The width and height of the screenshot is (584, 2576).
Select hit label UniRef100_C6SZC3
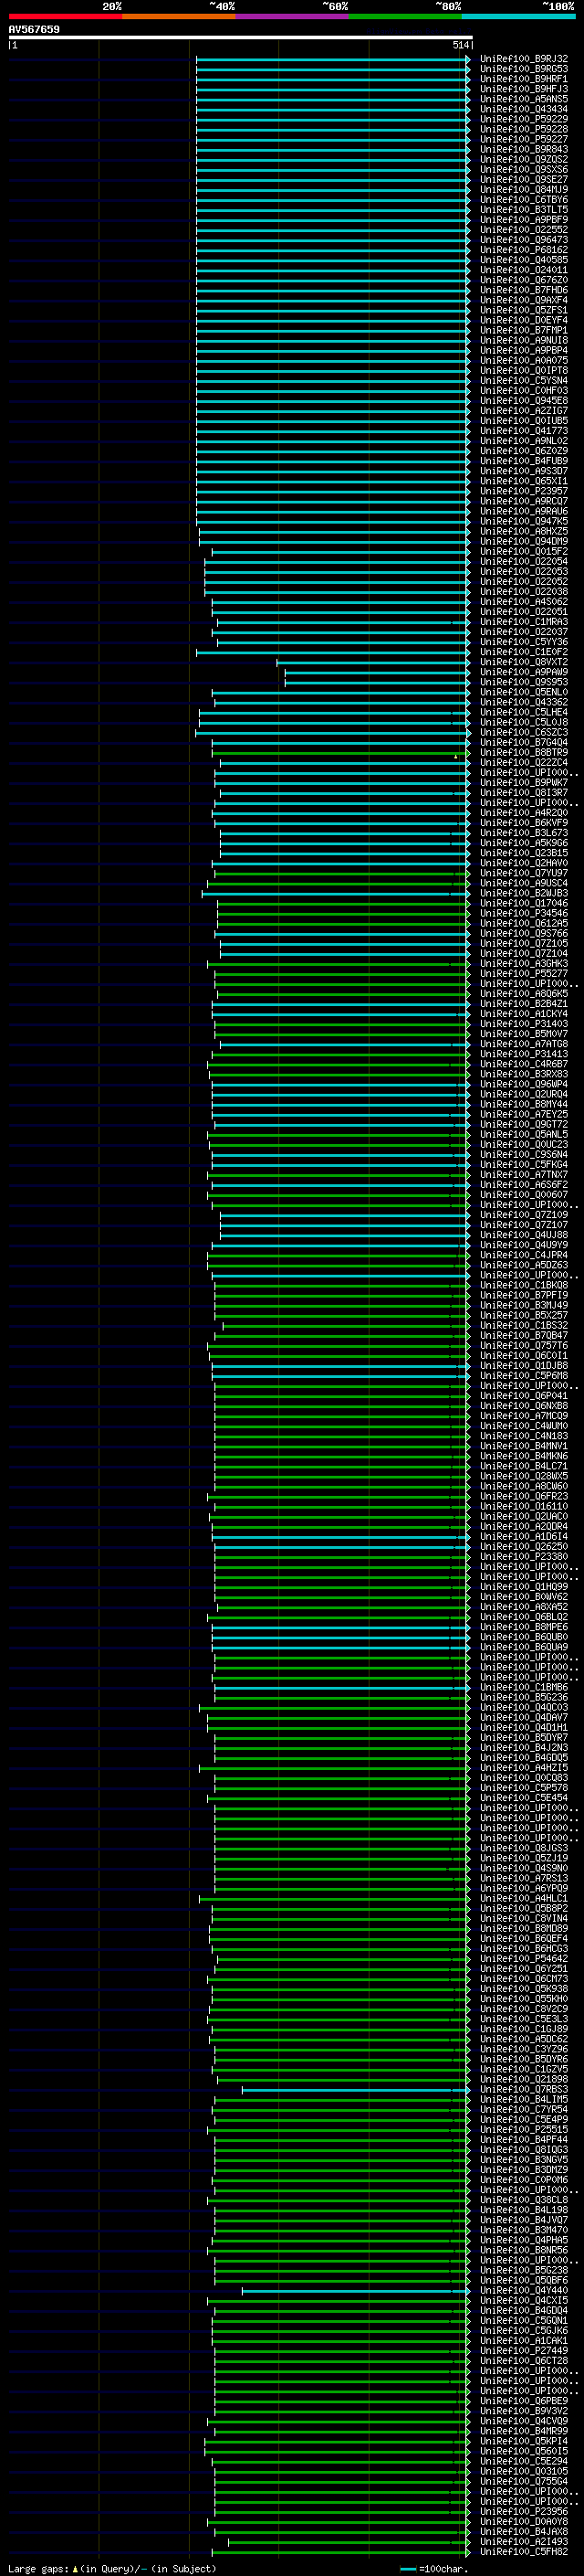tap(524, 732)
